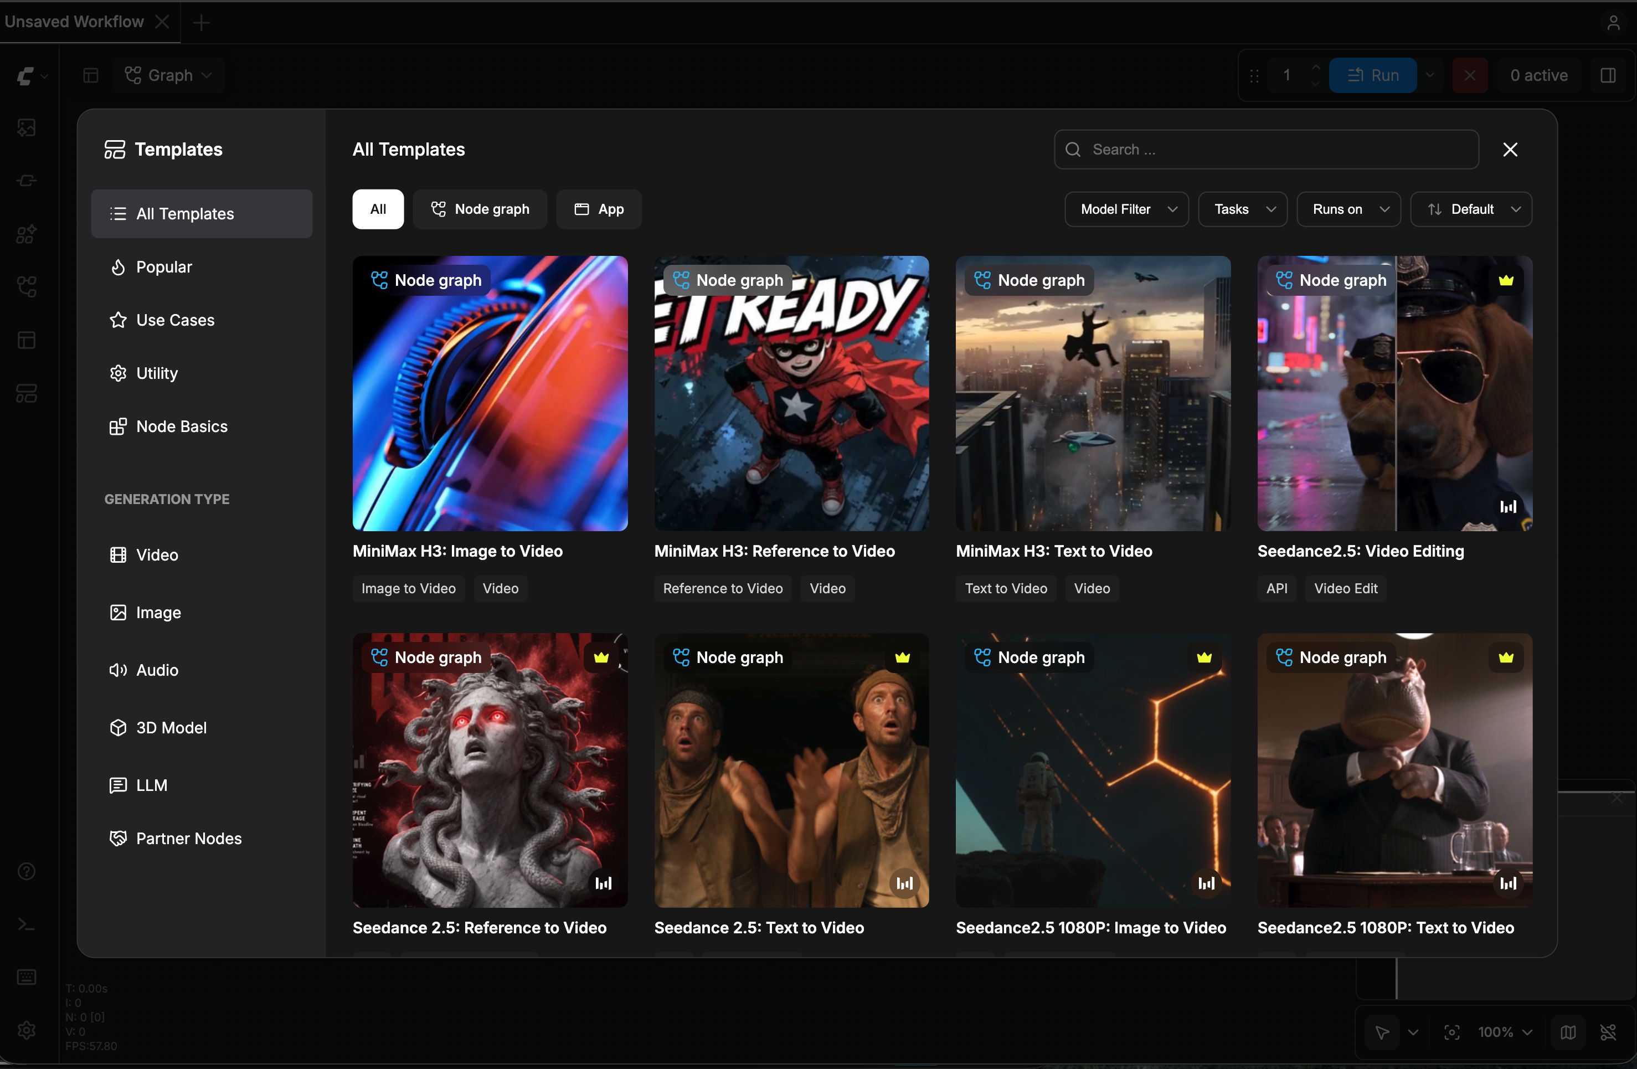This screenshot has width=1637, height=1069.
Task: Select the All filter chip
Action: pyautogui.click(x=378, y=209)
